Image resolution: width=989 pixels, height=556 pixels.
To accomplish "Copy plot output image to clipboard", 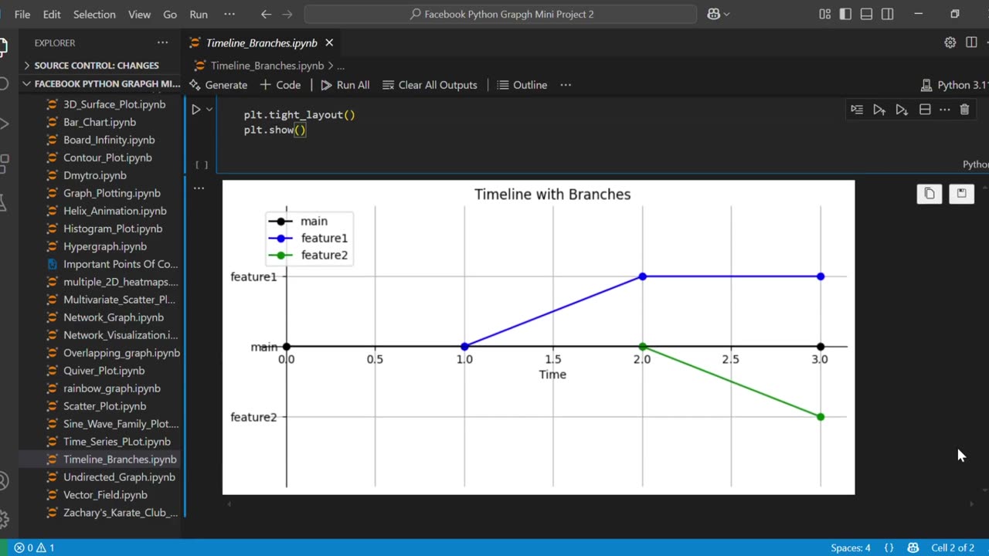I will click(x=930, y=194).
